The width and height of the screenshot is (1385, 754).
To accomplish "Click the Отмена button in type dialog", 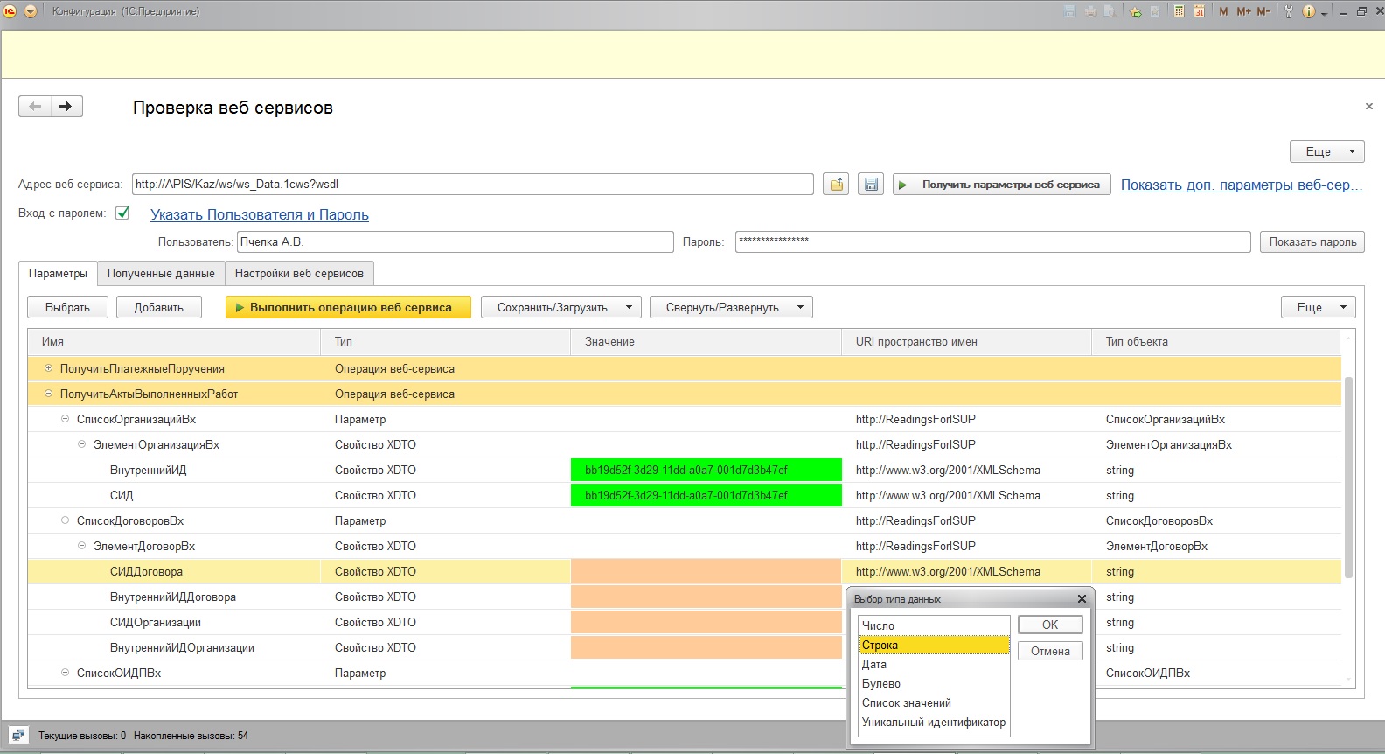I will point(1050,651).
